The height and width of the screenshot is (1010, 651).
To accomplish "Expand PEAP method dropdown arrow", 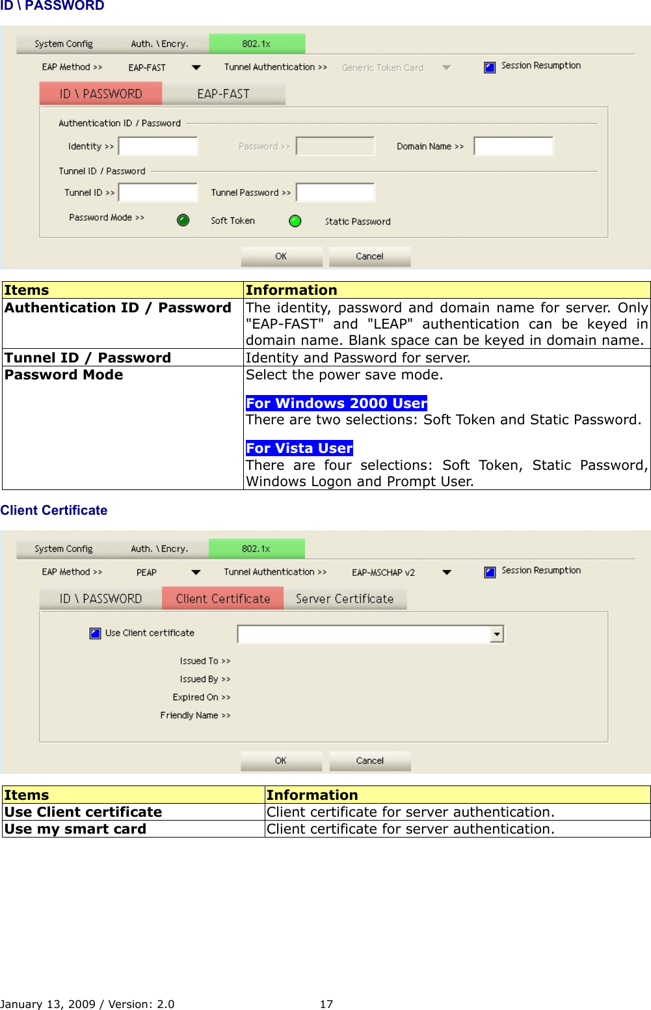I will pos(196,573).
